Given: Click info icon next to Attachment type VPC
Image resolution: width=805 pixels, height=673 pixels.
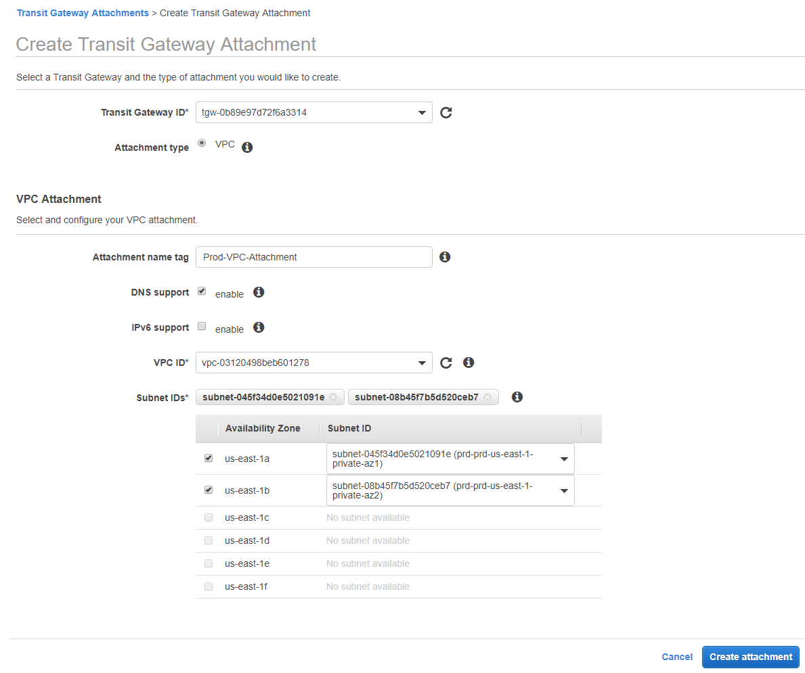Looking at the screenshot, I should pyautogui.click(x=247, y=147).
